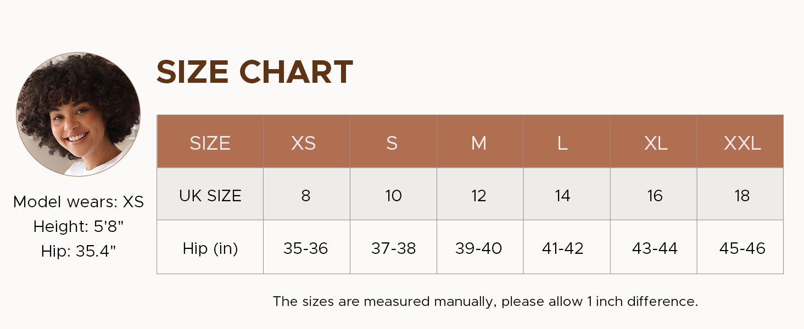
Task: Click the model's circular profile photo
Action: click(x=78, y=114)
